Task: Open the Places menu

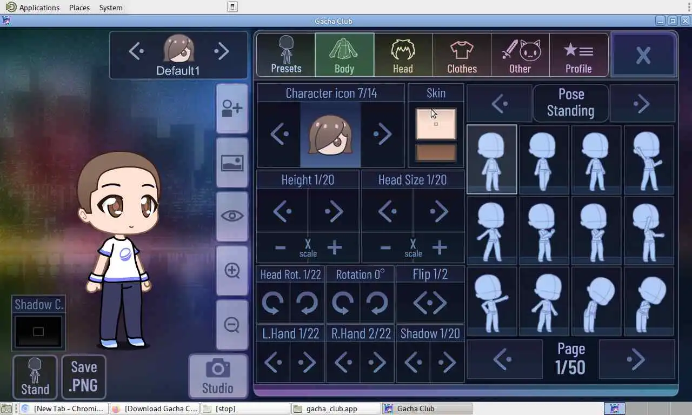Action: [x=79, y=8]
